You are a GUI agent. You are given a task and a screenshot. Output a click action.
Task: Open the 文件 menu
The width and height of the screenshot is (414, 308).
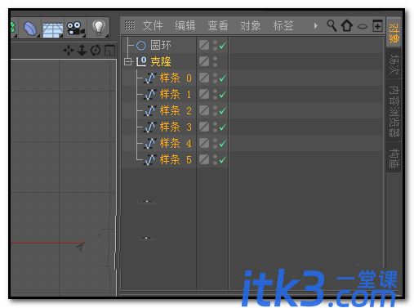153,25
